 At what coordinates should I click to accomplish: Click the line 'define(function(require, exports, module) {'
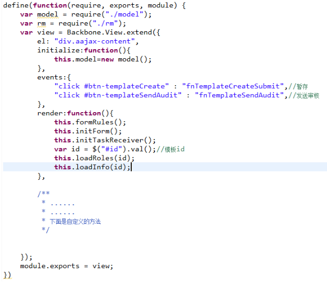(x=94, y=5)
